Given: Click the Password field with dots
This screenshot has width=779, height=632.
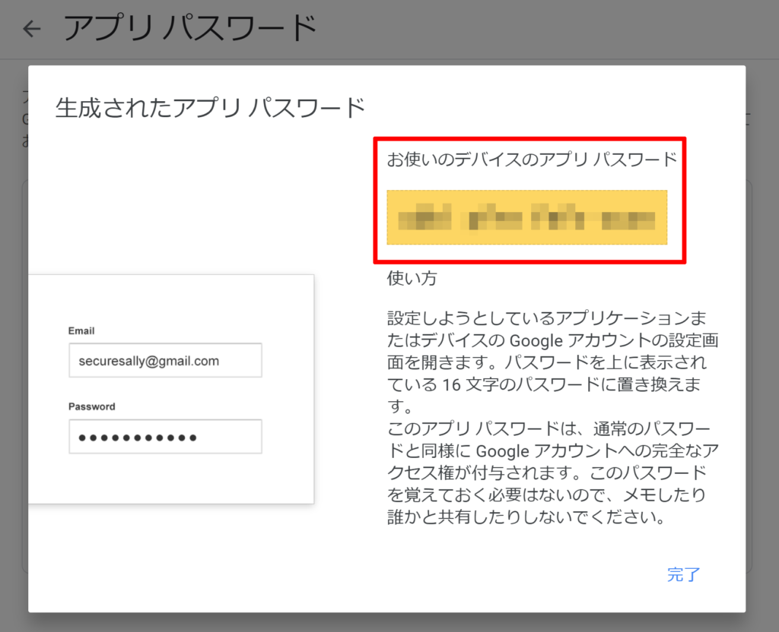Looking at the screenshot, I should (165, 437).
